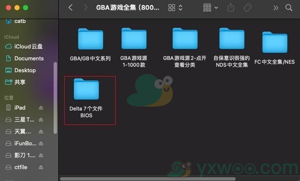
Task: Eject the 天翼... drive
Action: 41,132
